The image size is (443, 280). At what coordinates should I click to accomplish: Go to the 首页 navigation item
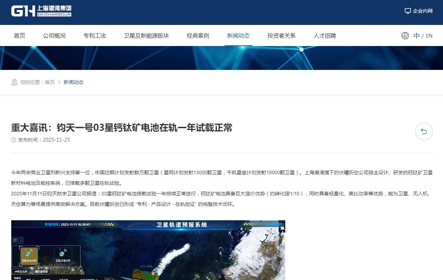[x=20, y=35]
